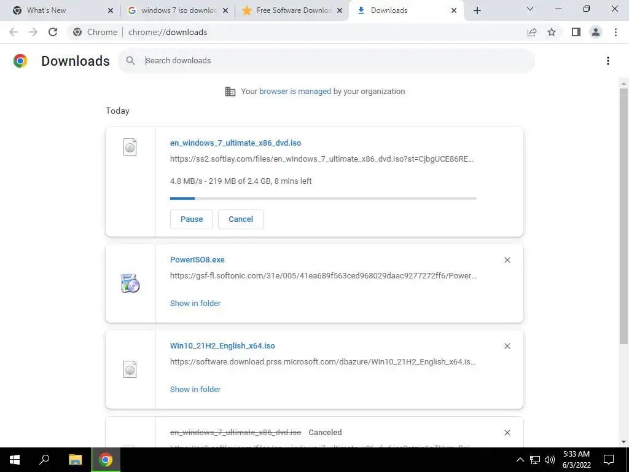Open the network status tray icon
The image size is (629, 472).
535,460
